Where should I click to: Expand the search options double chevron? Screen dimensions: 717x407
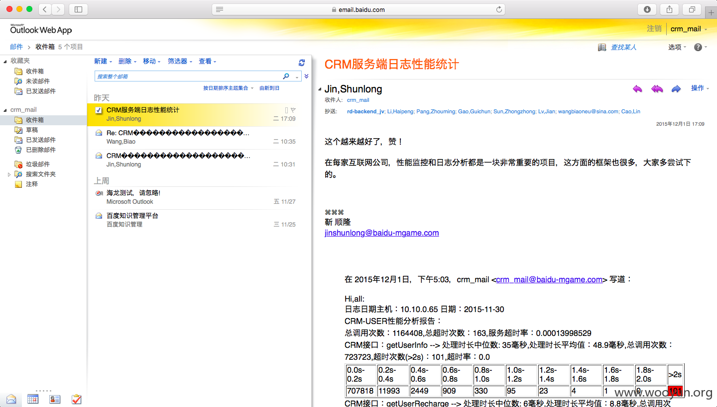click(307, 77)
